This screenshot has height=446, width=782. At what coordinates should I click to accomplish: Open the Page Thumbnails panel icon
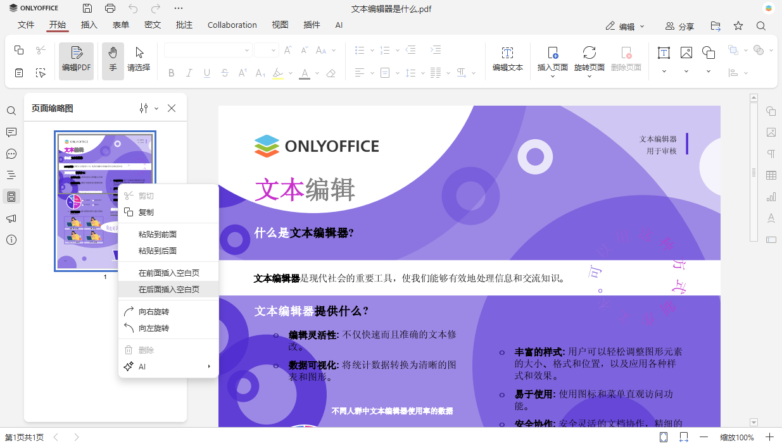pyautogui.click(x=11, y=196)
